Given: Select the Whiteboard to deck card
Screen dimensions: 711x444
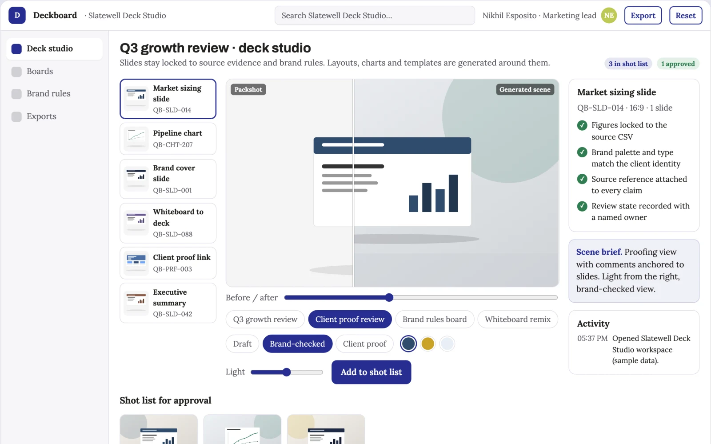Looking at the screenshot, I should [168, 223].
